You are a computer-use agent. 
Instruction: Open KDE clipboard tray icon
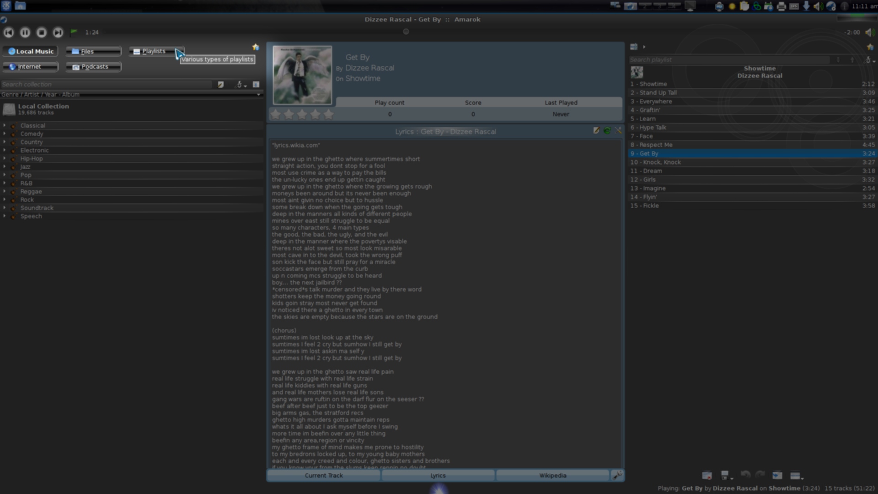[x=744, y=6]
